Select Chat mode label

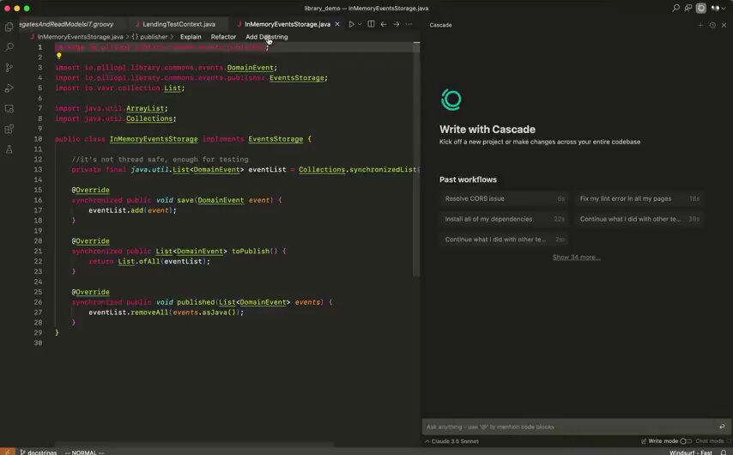pyautogui.click(x=709, y=441)
